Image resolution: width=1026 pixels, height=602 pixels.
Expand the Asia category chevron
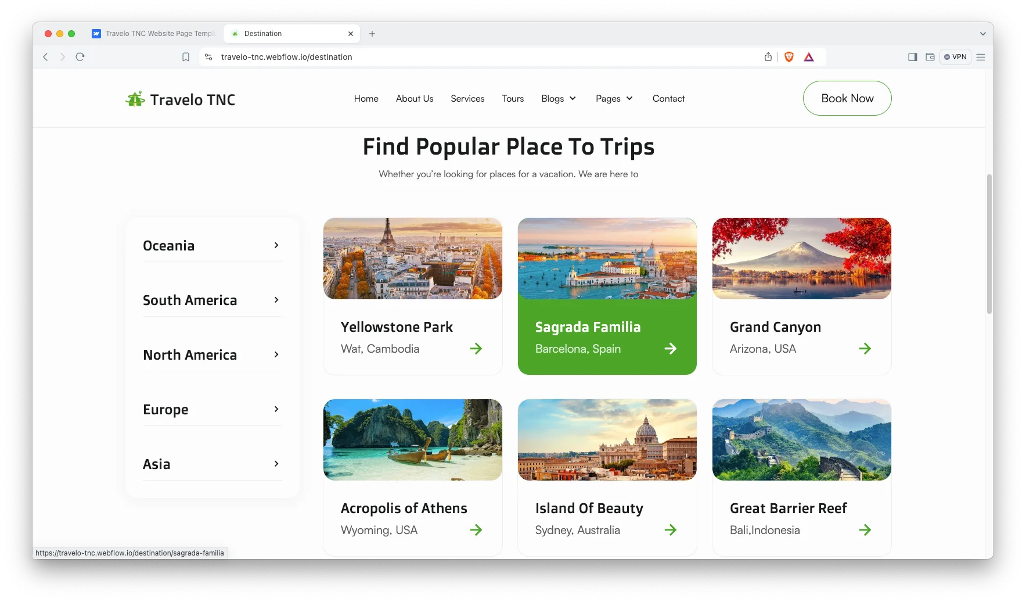click(276, 464)
